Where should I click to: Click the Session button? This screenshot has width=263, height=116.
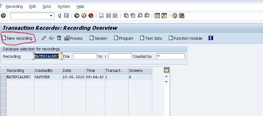98,38
